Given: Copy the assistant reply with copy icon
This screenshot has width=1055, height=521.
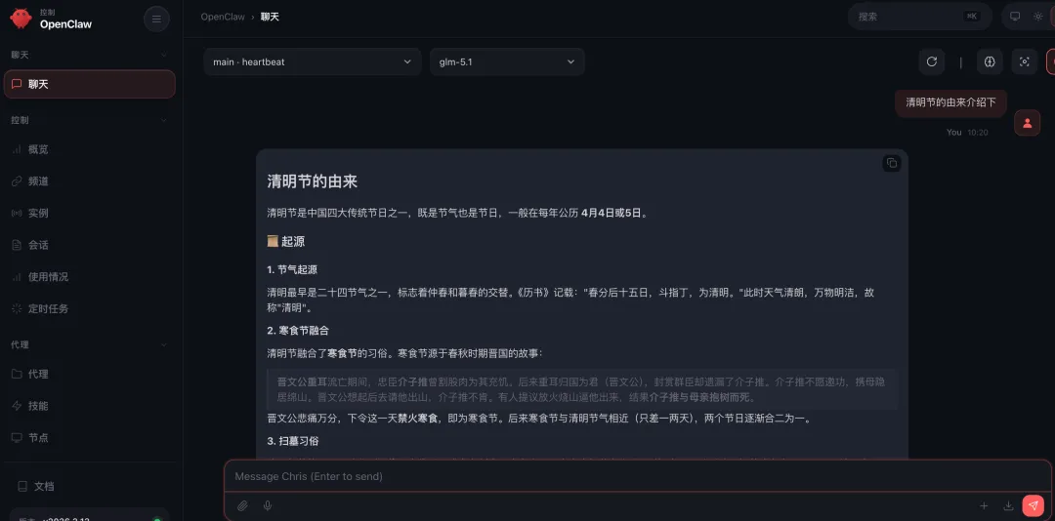Looking at the screenshot, I should [x=892, y=163].
